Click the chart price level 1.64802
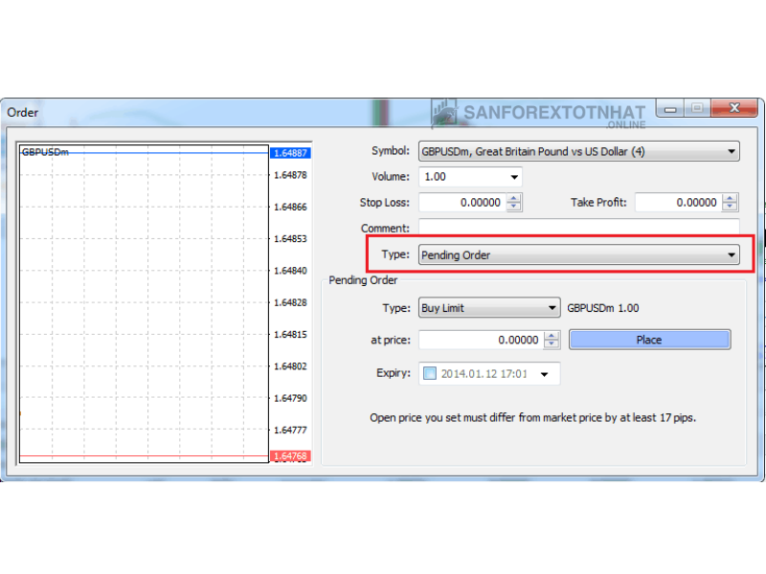766x574 pixels. pos(290,366)
